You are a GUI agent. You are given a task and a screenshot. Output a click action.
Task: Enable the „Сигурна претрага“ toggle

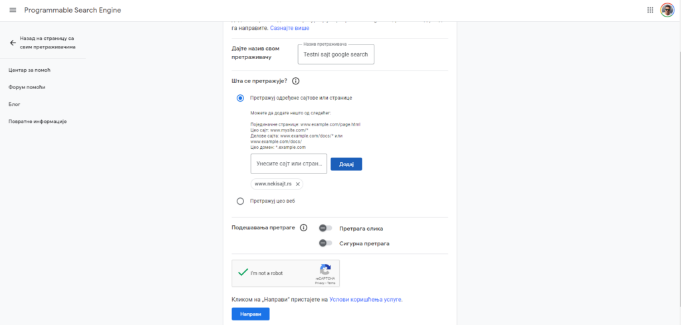[325, 243]
